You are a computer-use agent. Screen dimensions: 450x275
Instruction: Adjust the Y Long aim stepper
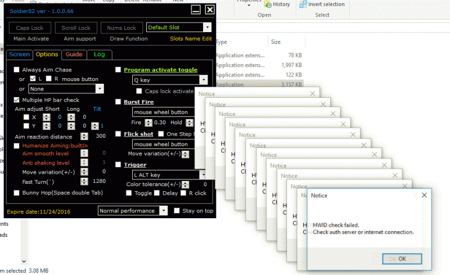tap(71, 126)
